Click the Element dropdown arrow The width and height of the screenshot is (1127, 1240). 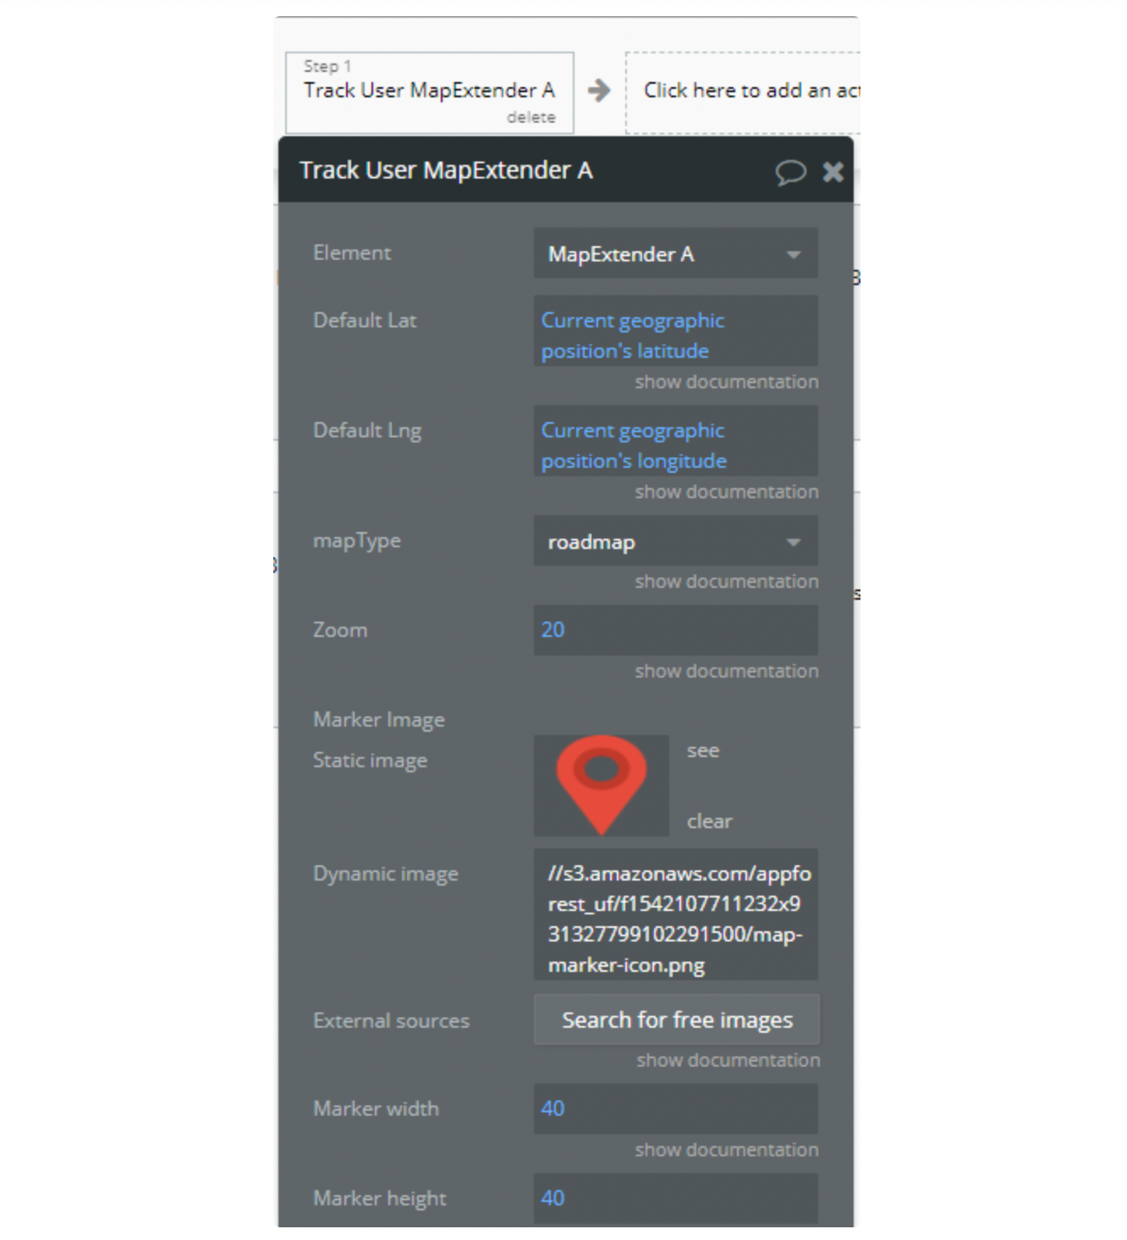(x=795, y=254)
